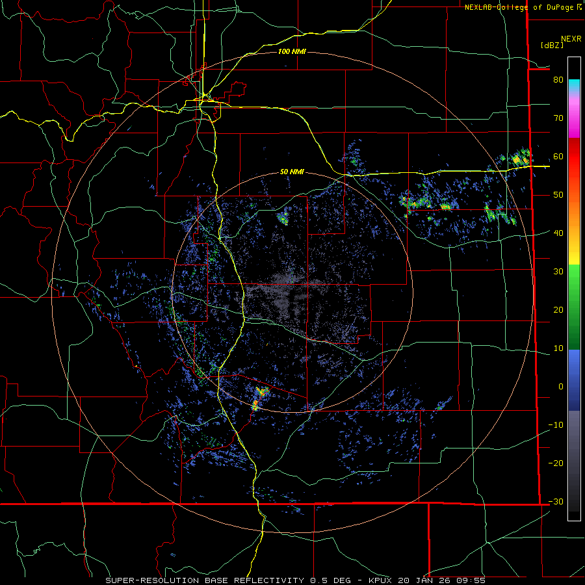Click the [dBZ] unit label

pos(552,45)
